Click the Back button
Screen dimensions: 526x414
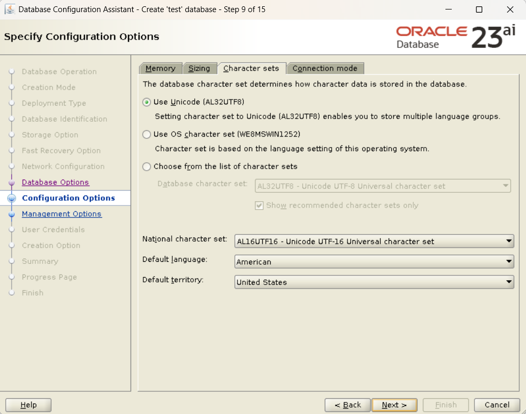(348, 405)
